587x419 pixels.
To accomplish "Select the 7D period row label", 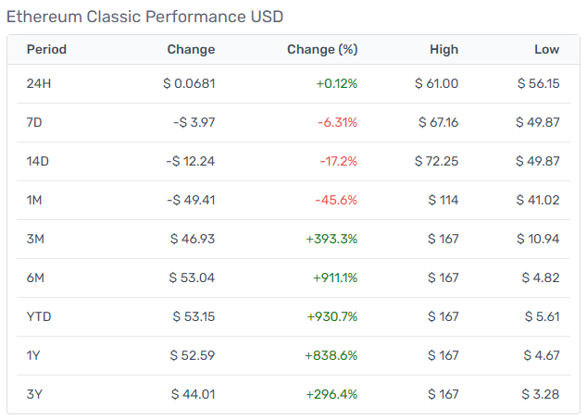I will click(34, 122).
